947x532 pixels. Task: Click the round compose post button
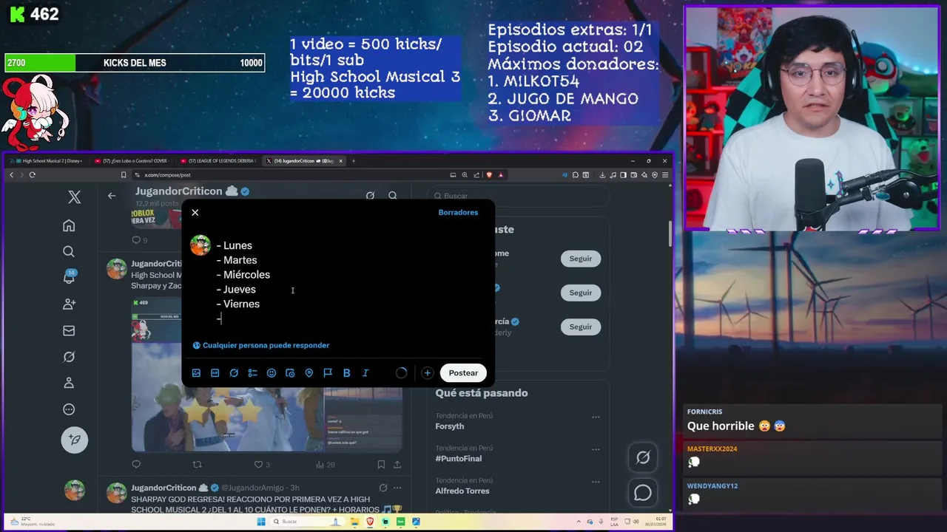coord(74,440)
